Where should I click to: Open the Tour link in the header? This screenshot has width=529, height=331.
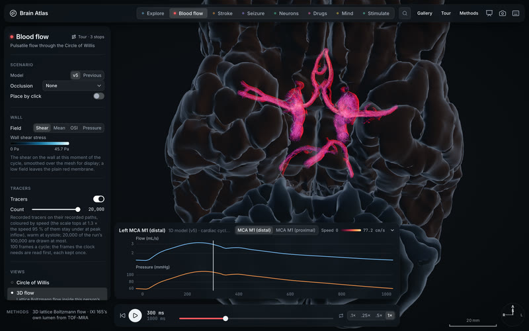tap(446, 13)
